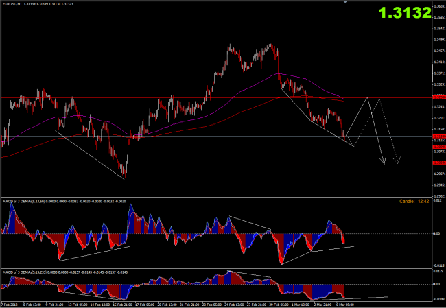Select the purple moving average line peak
The height and width of the screenshot is (308, 446).
point(278,73)
